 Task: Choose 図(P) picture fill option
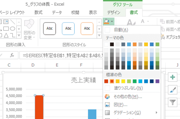coord(132,105)
